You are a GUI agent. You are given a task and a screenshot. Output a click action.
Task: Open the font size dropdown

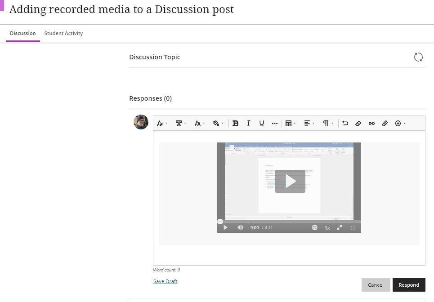click(x=199, y=124)
